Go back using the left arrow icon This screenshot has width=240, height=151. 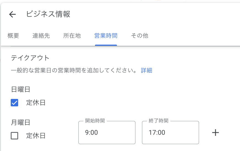(x=12, y=14)
